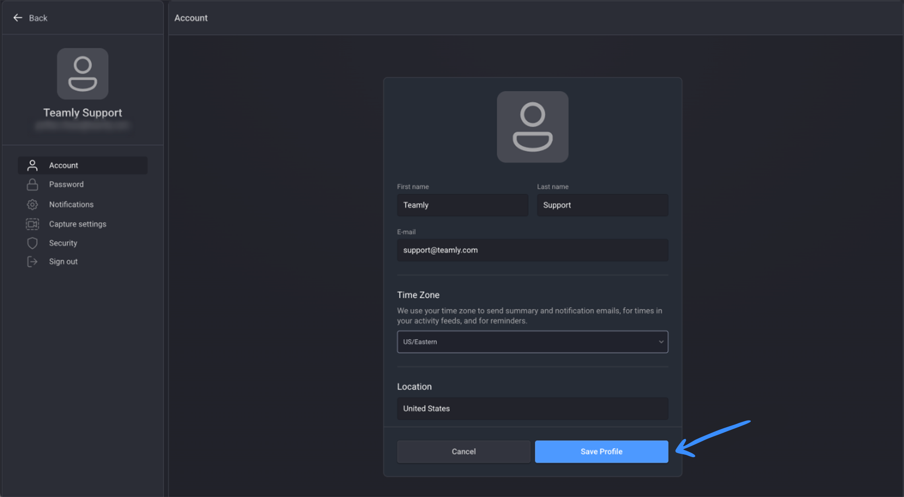The height and width of the screenshot is (497, 904).
Task: Click the Notifications gear icon
Action: [32, 205]
